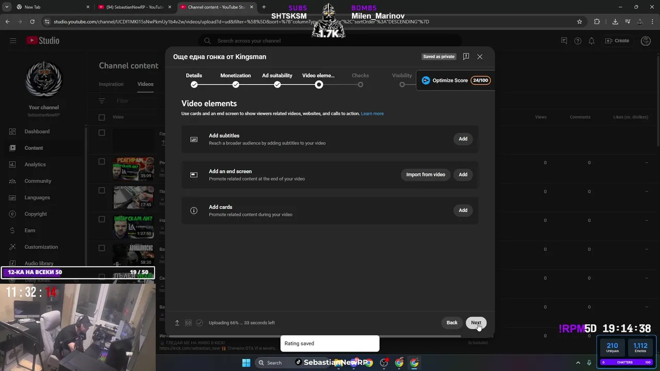Screen dimensions: 660x371
Task: Open the Help question-mark icon
Action: tap(577, 41)
